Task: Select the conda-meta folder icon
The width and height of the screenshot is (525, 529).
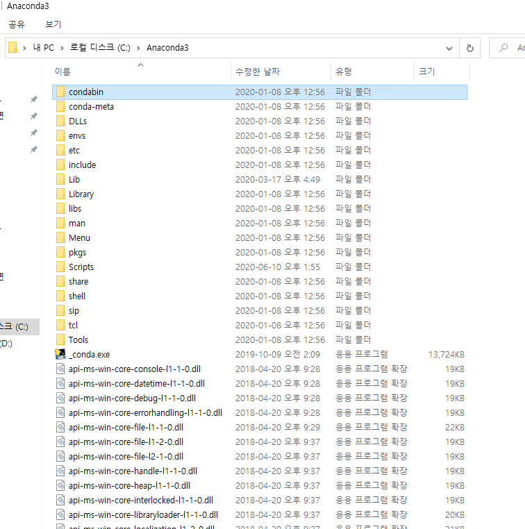Action: tap(60, 107)
